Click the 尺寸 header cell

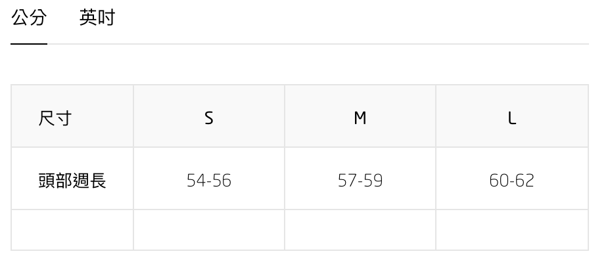coord(55,118)
